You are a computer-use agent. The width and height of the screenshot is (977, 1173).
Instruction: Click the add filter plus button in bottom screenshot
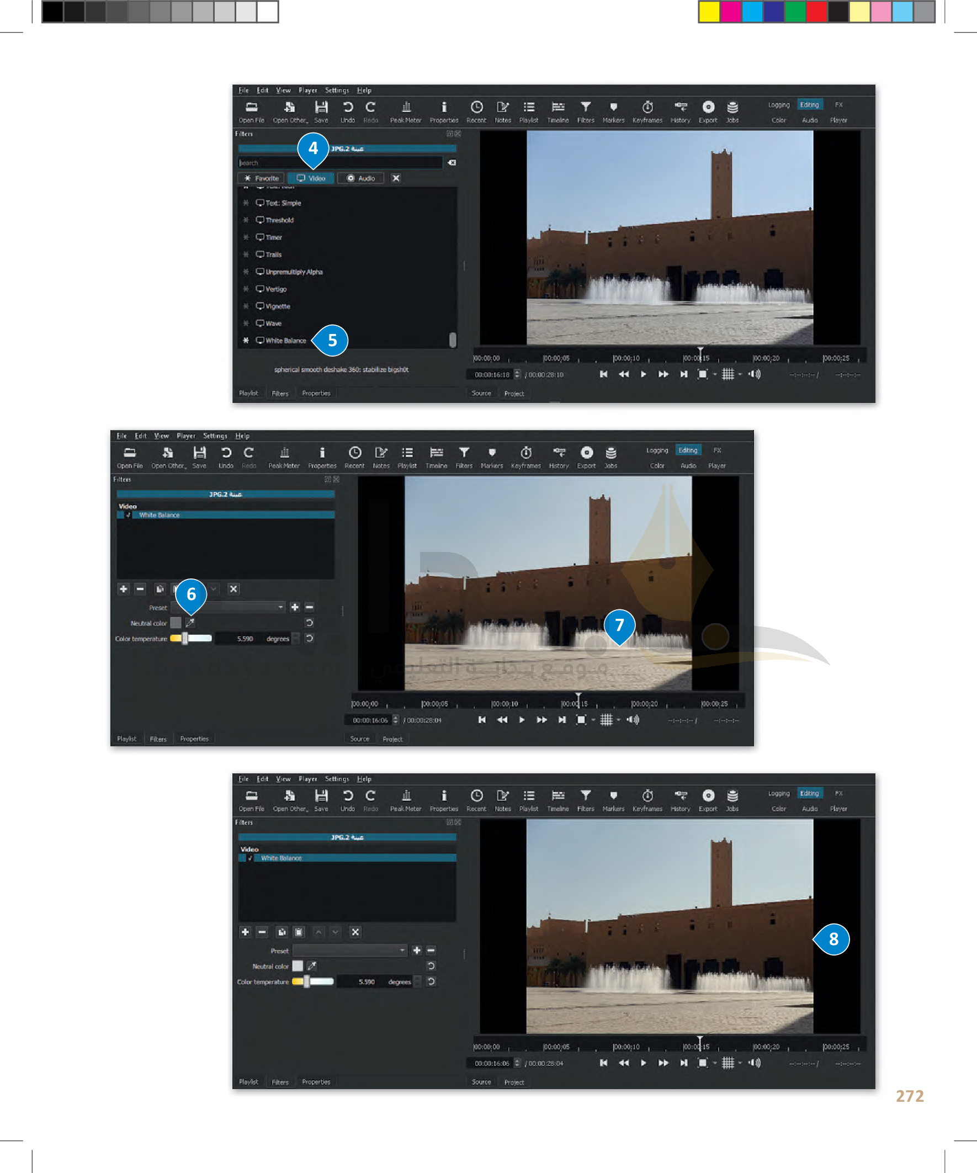[245, 932]
